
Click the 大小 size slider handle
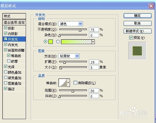pos(61,68)
